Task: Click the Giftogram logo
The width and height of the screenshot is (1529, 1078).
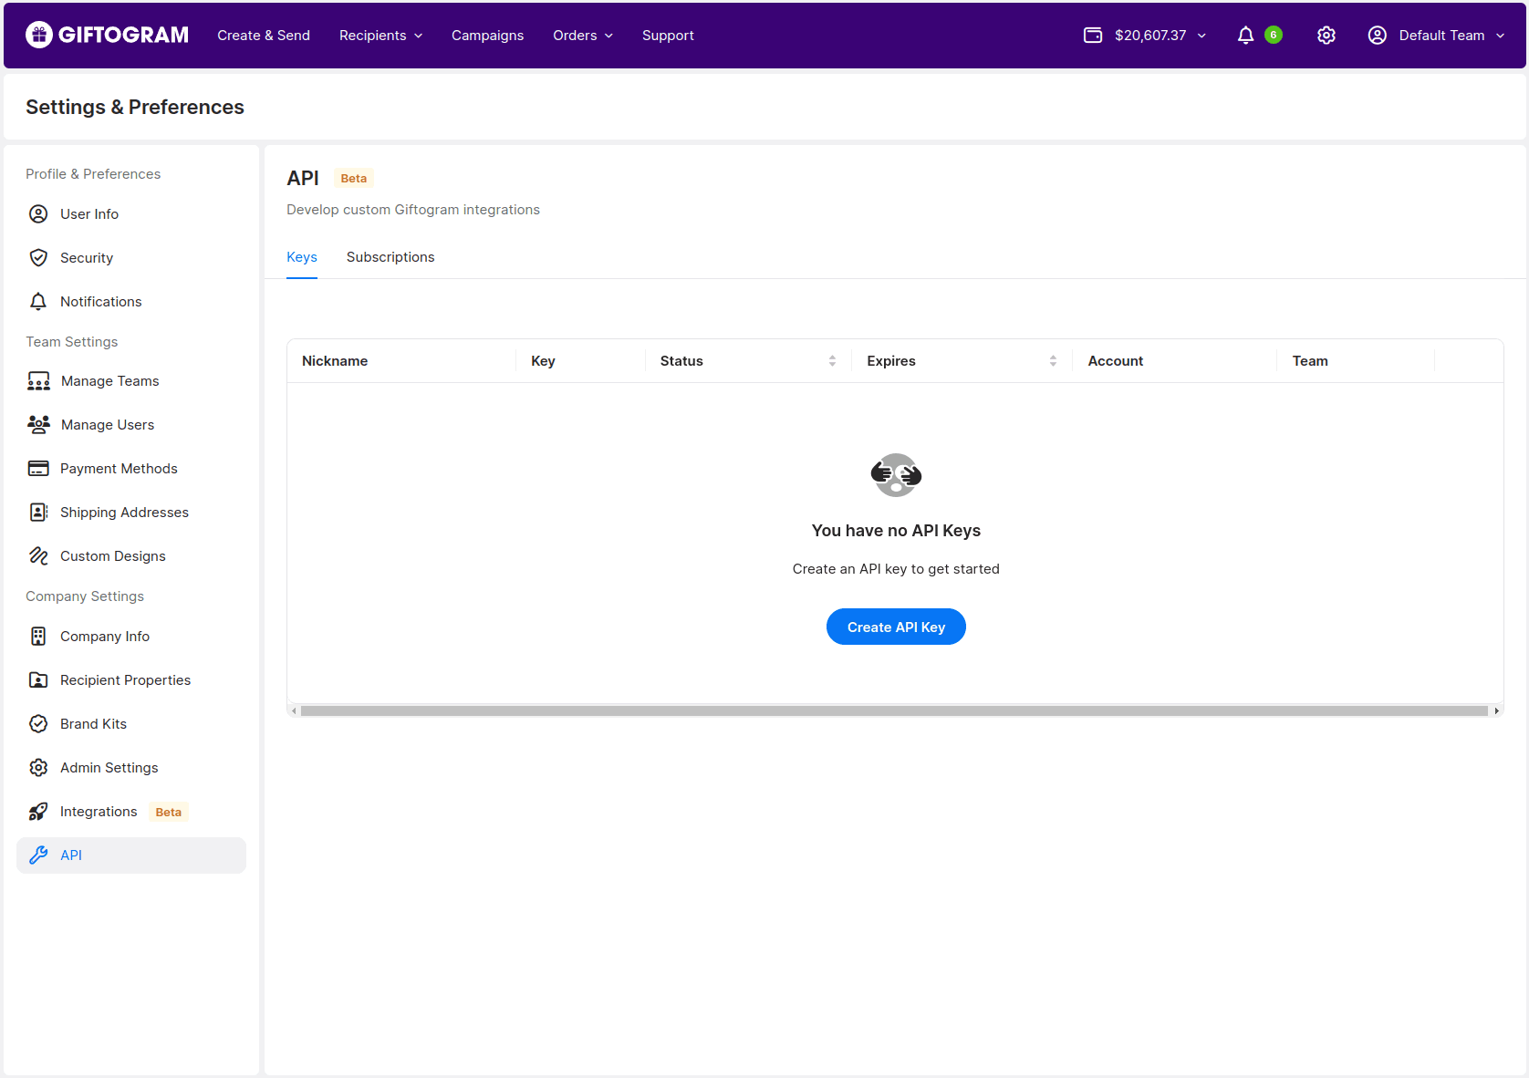Action: [x=107, y=35]
